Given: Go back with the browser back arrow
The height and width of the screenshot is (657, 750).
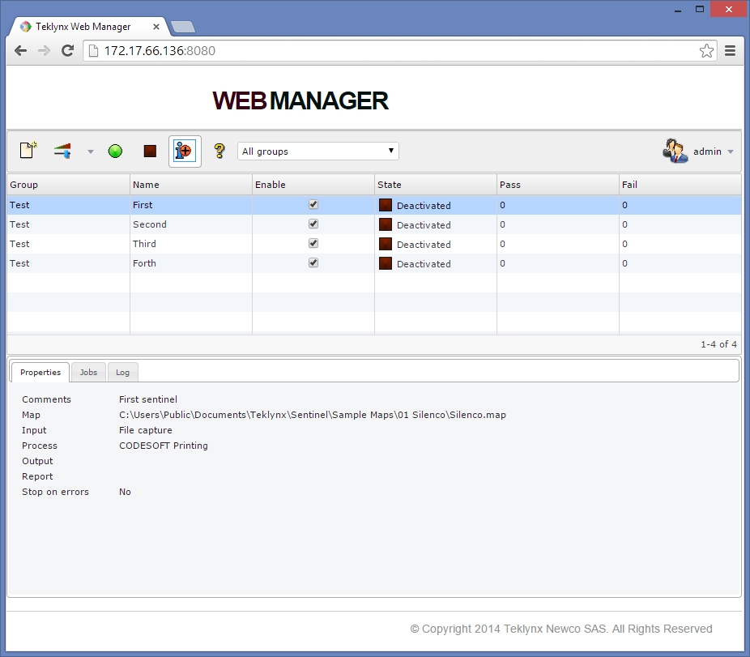Looking at the screenshot, I should [20, 51].
